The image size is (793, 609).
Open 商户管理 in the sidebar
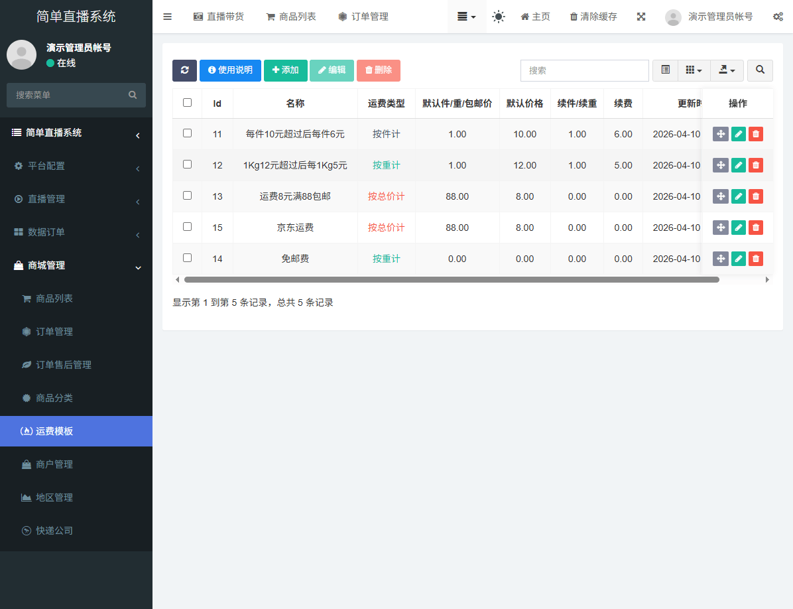pyautogui.click(x=76, y=464)
